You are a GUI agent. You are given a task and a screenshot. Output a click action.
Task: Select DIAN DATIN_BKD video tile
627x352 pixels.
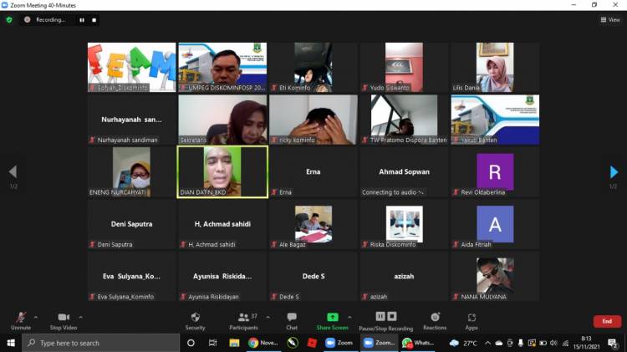[222, 172]
